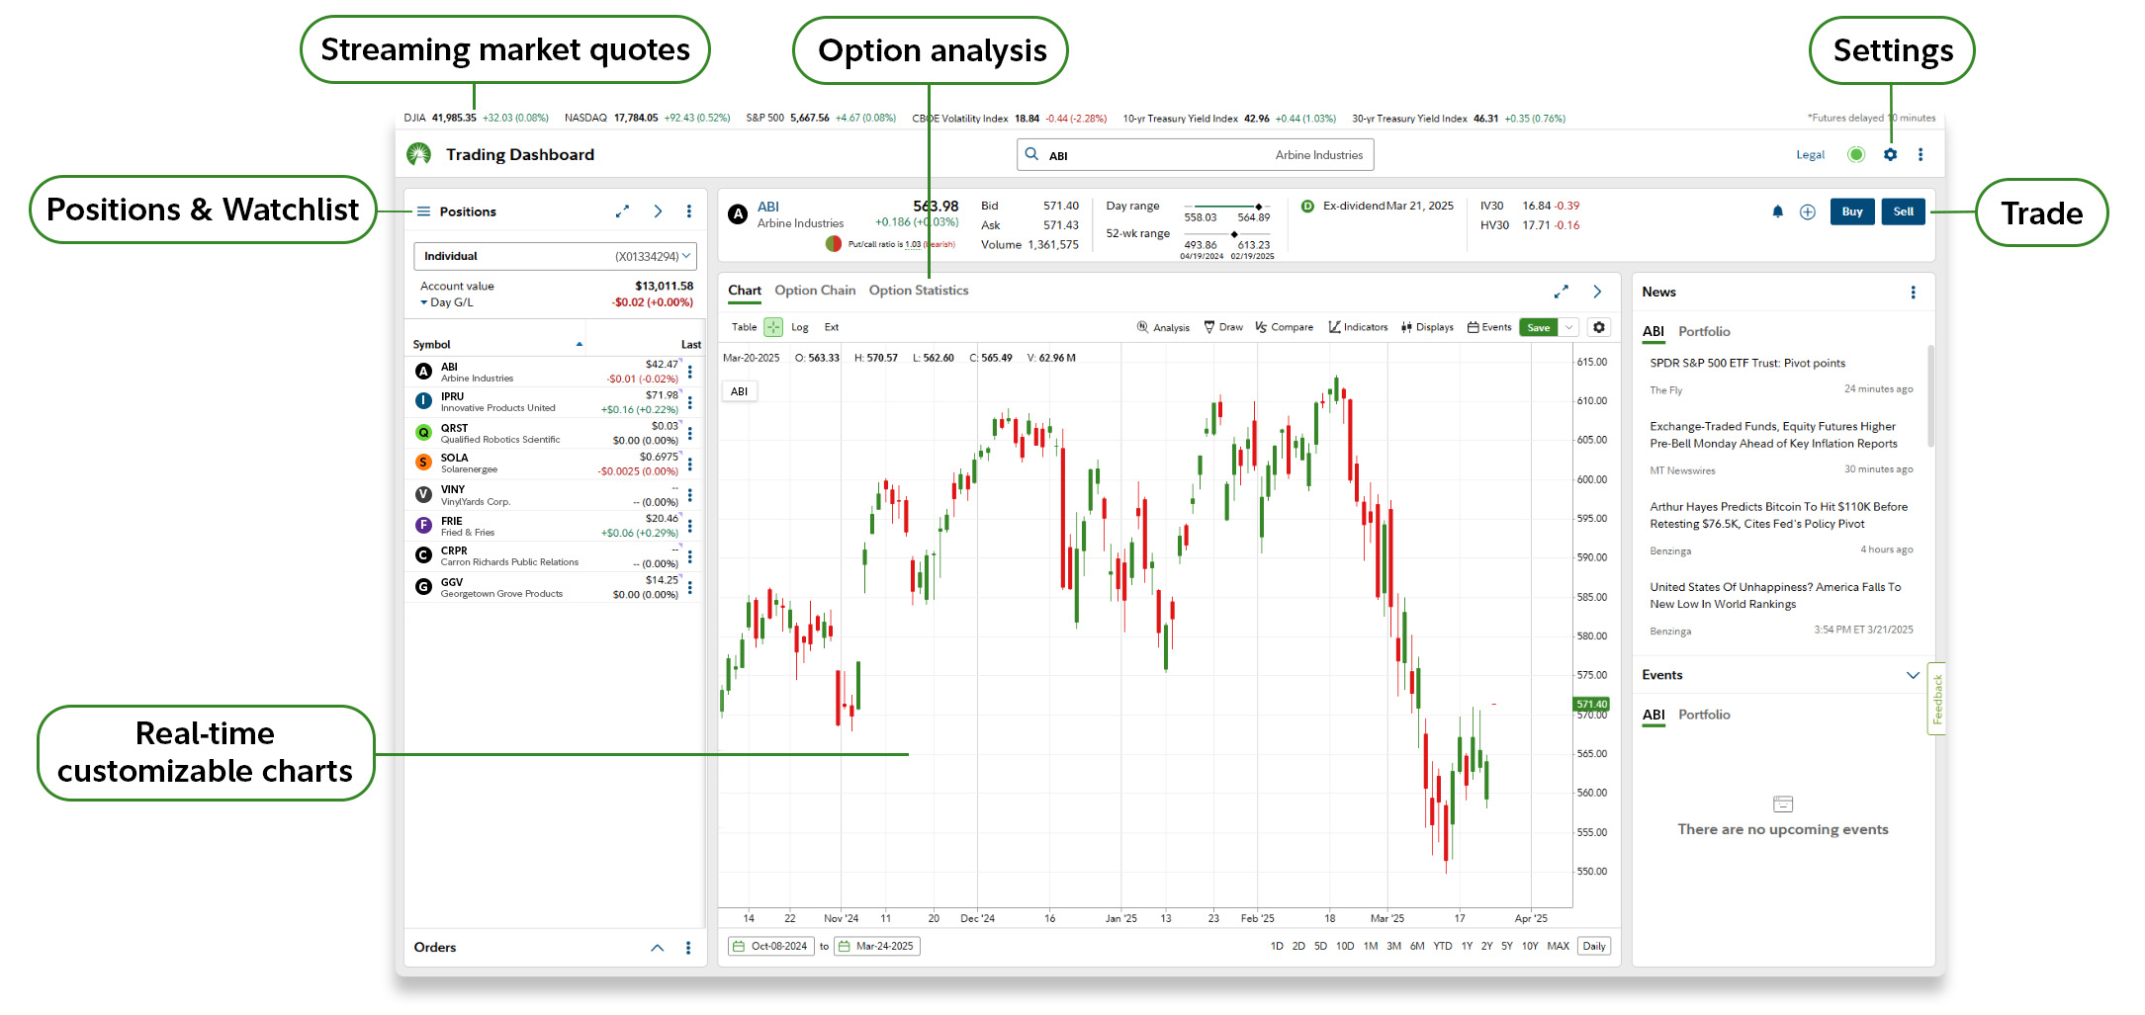Image resolution: width=2145 pixels, height=1015 pixels.
Task: Open the chart Draw tools
Action: tap(1223, 327)
